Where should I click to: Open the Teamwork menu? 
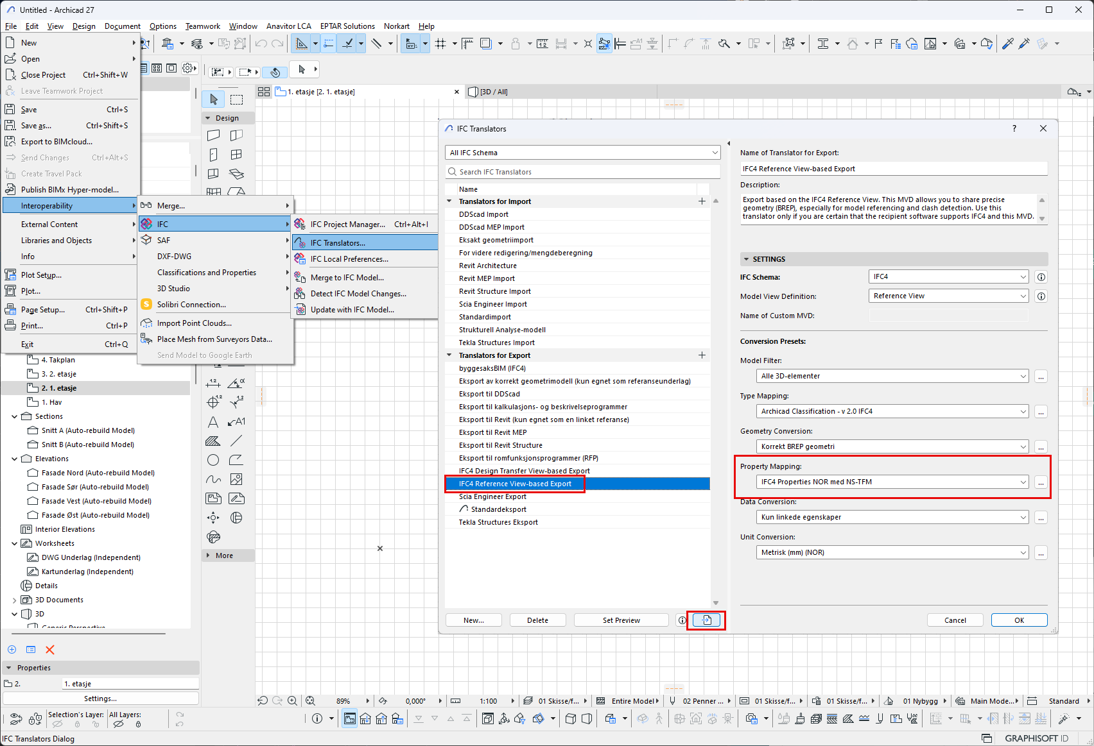(x=202, y=26)
